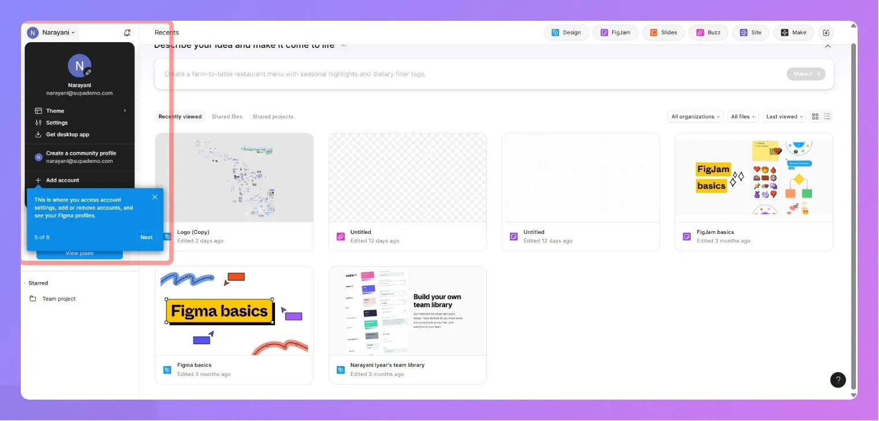Image resolution: width=879 pixels, height=421 pixels.
Task: Create a new Design file
Action: point(565,32)
